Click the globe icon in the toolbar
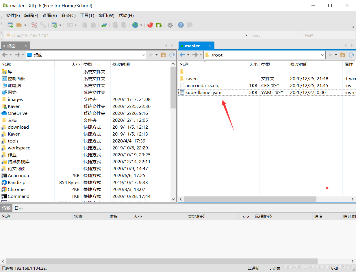This screenshot has width=356, height=272. 135,25
